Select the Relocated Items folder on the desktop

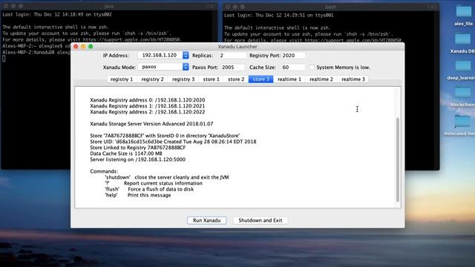(460, 125)
